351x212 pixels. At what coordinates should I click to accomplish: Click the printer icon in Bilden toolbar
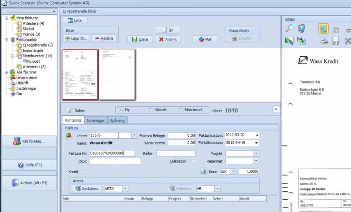coord(324,41)
